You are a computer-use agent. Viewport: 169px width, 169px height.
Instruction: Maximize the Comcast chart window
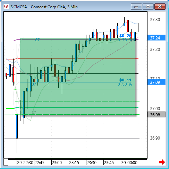[148, 7]
